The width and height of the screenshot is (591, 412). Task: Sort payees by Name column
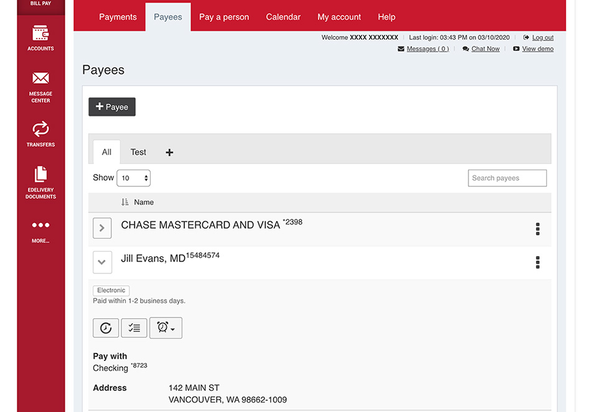[x=143, y=203]
